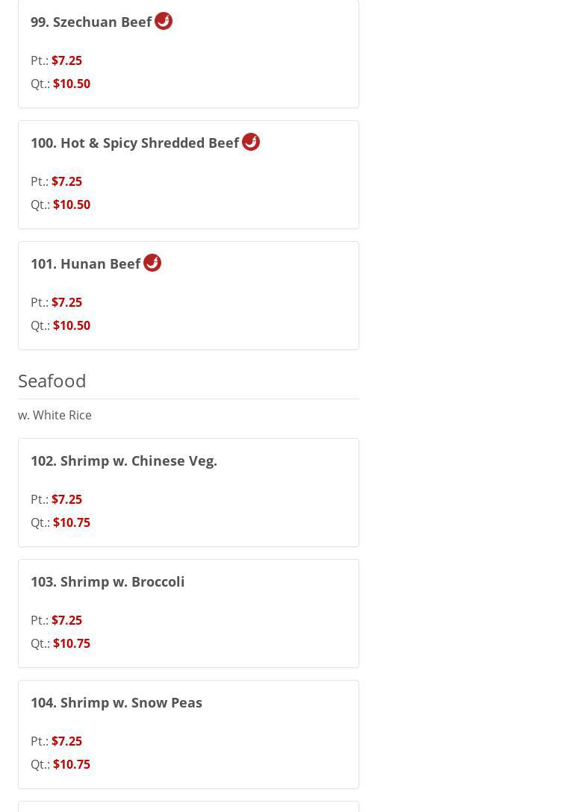
Task: Pick Szechuan Beef pint price $7.25
Action: click(x=66, y=60)
